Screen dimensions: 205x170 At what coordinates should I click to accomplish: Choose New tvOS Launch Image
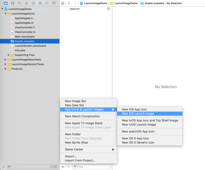pos(150,125)
